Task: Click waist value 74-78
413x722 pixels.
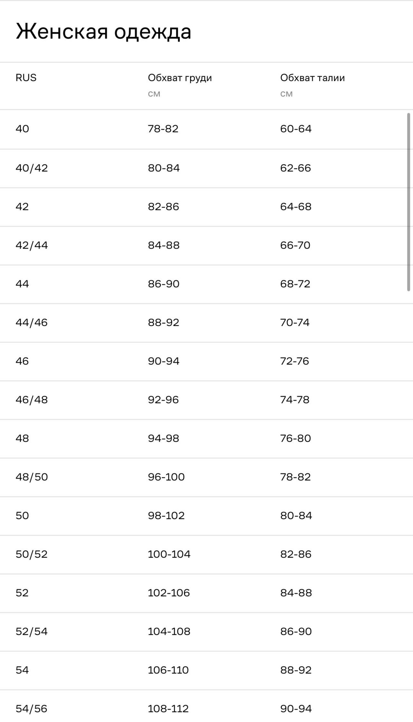Action: tap(295, 400)
